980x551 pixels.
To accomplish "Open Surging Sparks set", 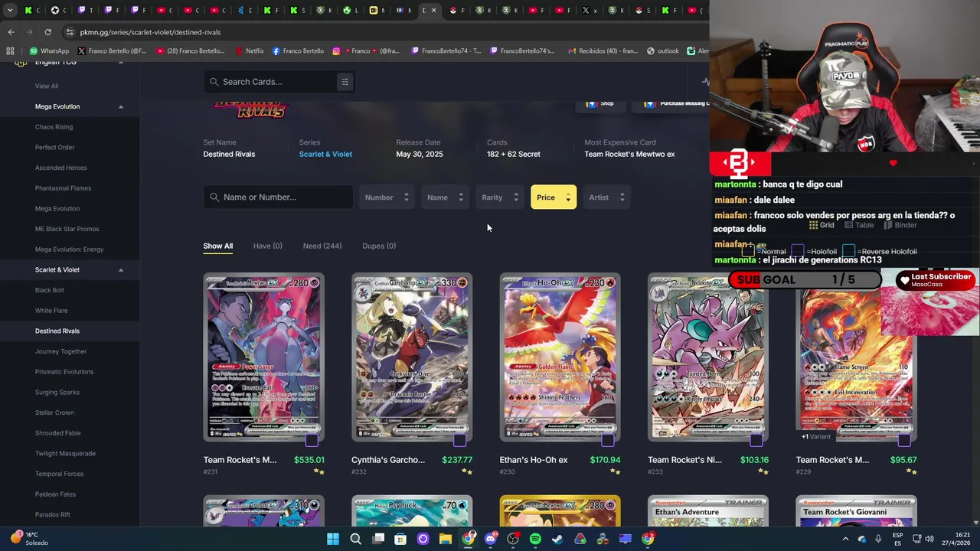I will pyautogui.click(x=57, y=392).
